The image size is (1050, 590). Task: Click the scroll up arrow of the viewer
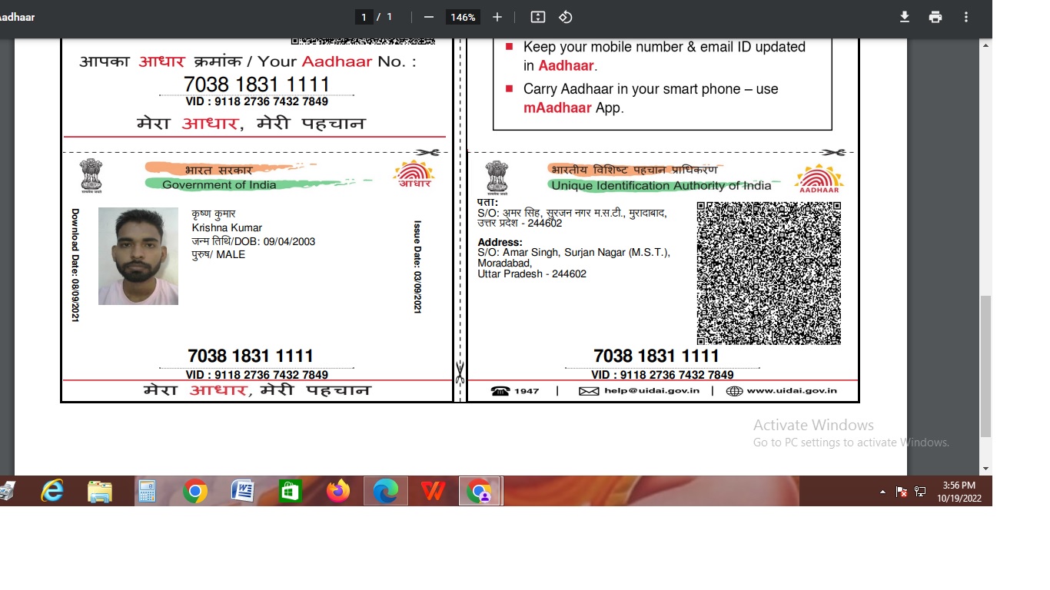[x=986, y=46]
